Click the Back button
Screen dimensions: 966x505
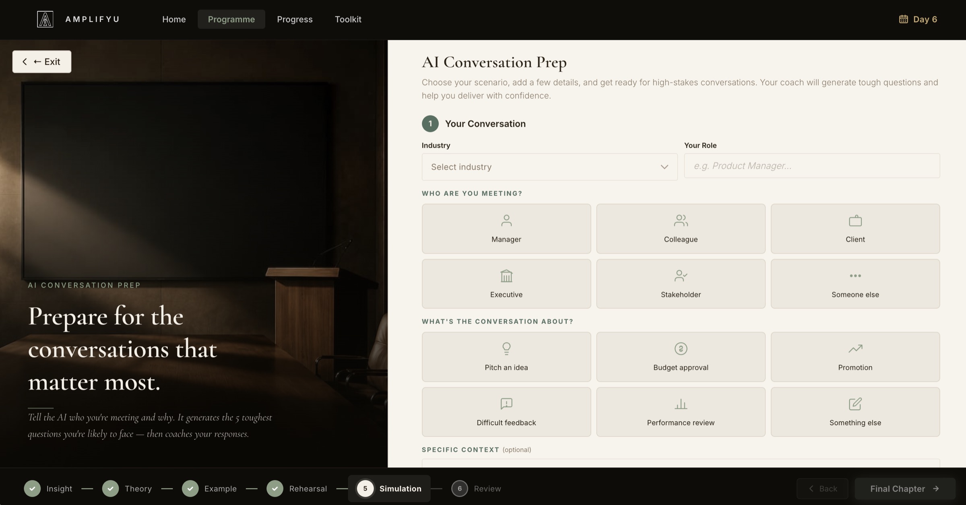click(x=822, y=489)
